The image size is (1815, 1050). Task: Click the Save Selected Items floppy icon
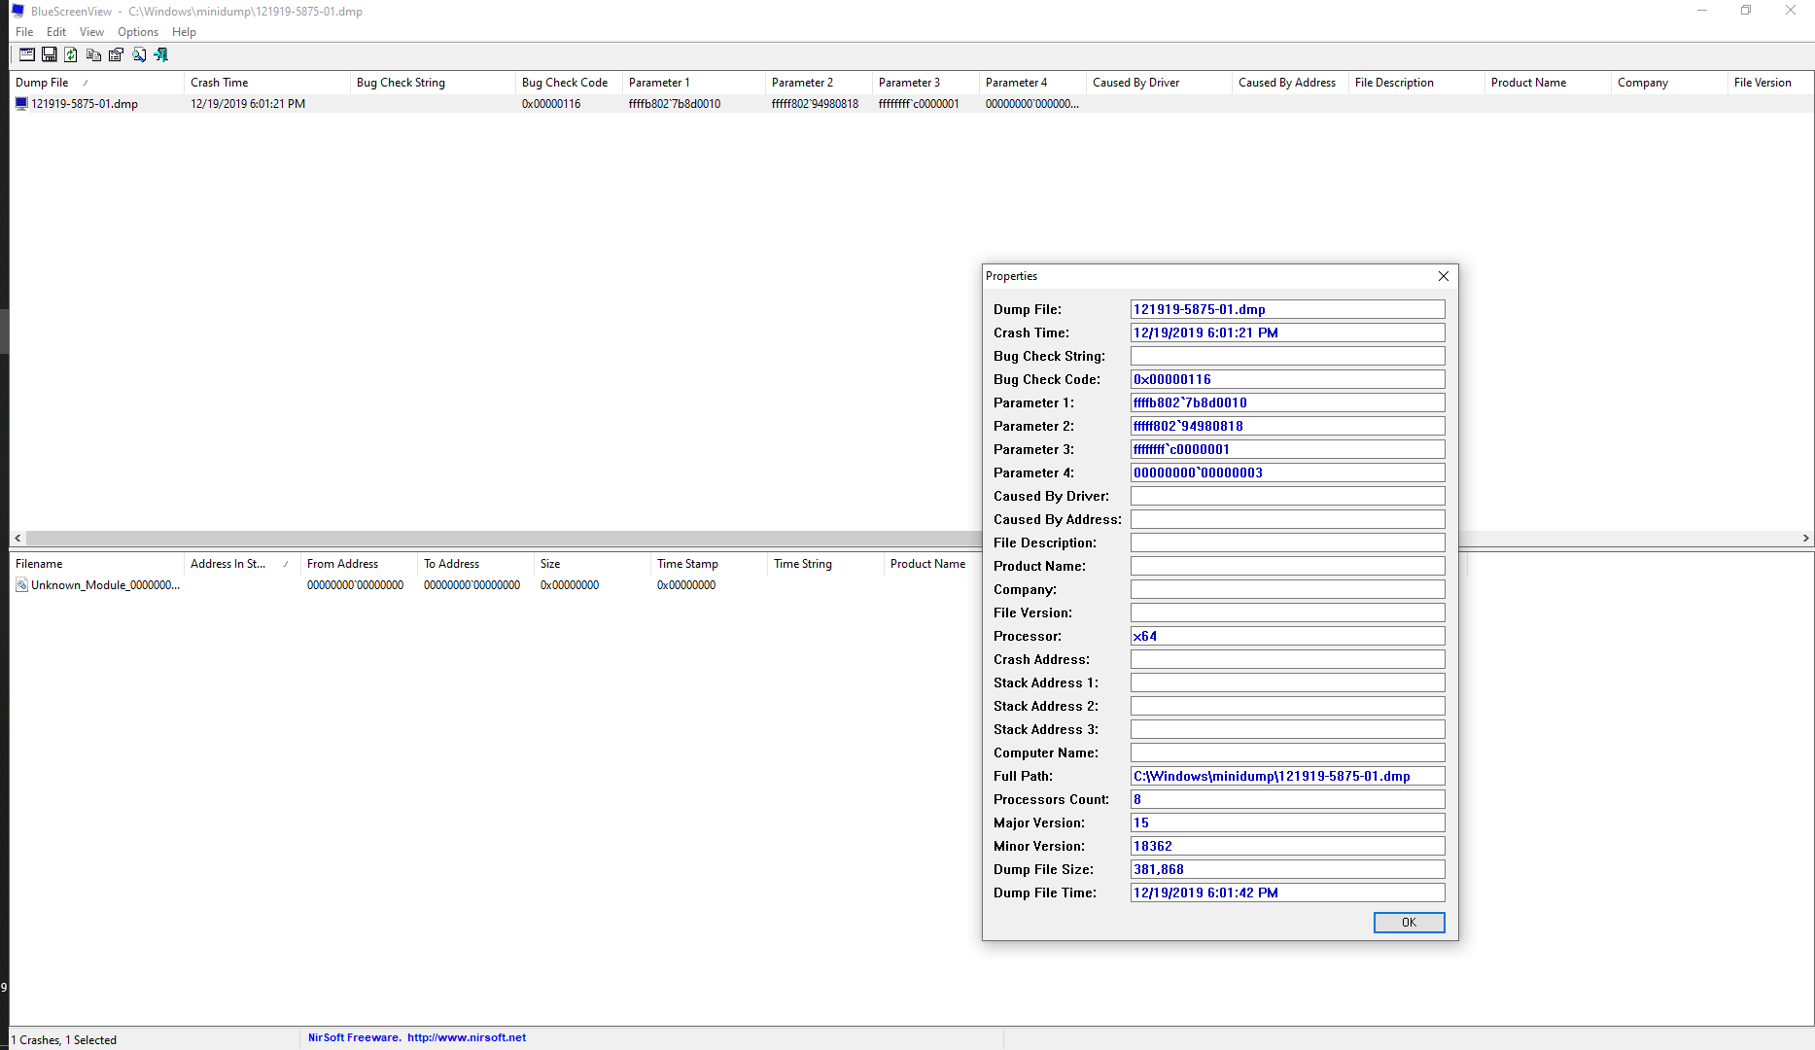[50, 55]
